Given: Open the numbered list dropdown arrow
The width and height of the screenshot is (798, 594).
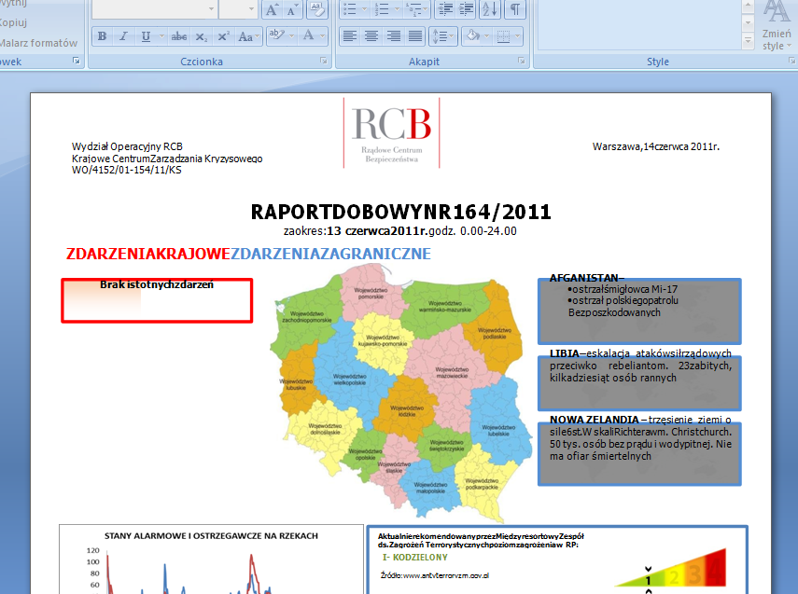Looking at the screenshot, I should pos(396,9).
